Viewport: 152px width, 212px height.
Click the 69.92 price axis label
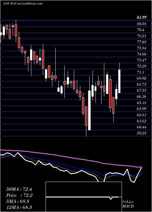coord(142,78)
